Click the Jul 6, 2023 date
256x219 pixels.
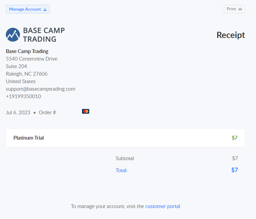tap(18, 113)
